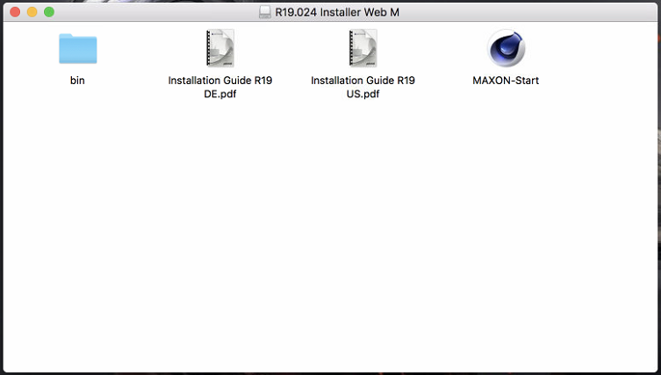Click the disk proxy icon in title bar
This screenshot has height=375, width=661.
[x=265, y=12]
